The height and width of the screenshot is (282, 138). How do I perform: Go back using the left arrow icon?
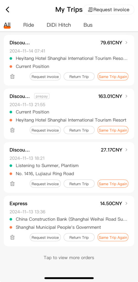point(7,10)
